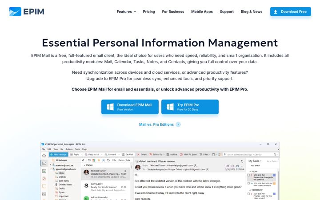This screenshot has height=200, width=320.
Task: Click the person filter icon
Action: (104, 160)
